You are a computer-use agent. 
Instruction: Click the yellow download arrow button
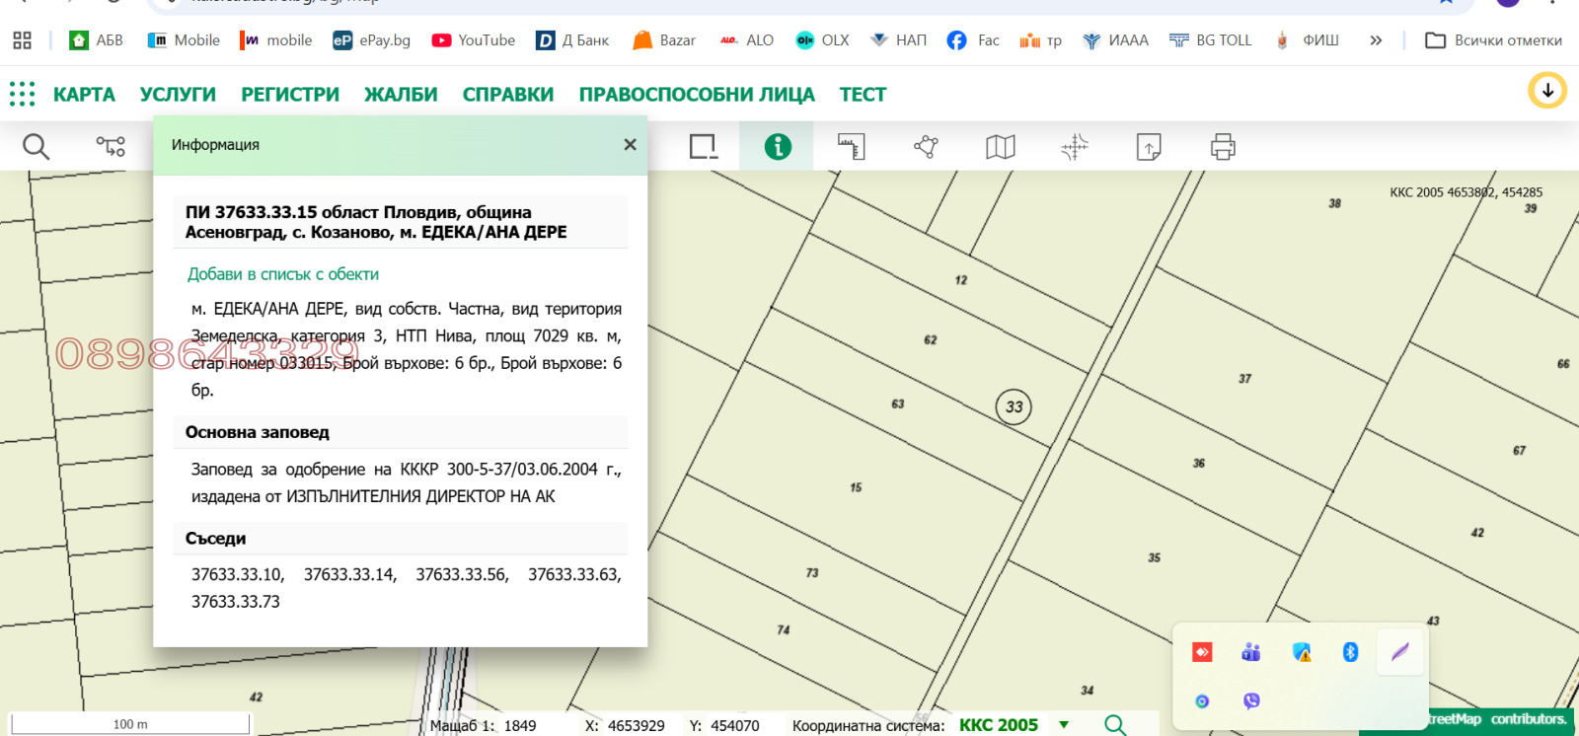coord(1547,91)
